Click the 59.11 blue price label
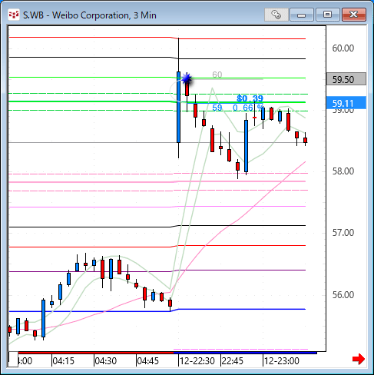The width and height of the screenshot is (374, 375). pos(346,103)
